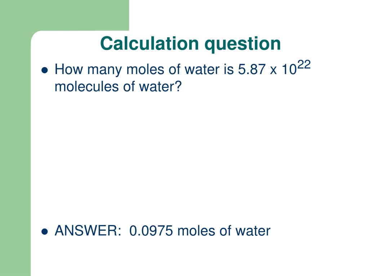Click the line 'molecules of water?'
Image resolution: width=369 pixels, height=276 pixels.
(x=118, y=87)
